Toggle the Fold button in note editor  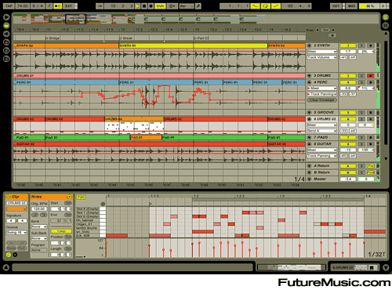[x=81, y=198]
